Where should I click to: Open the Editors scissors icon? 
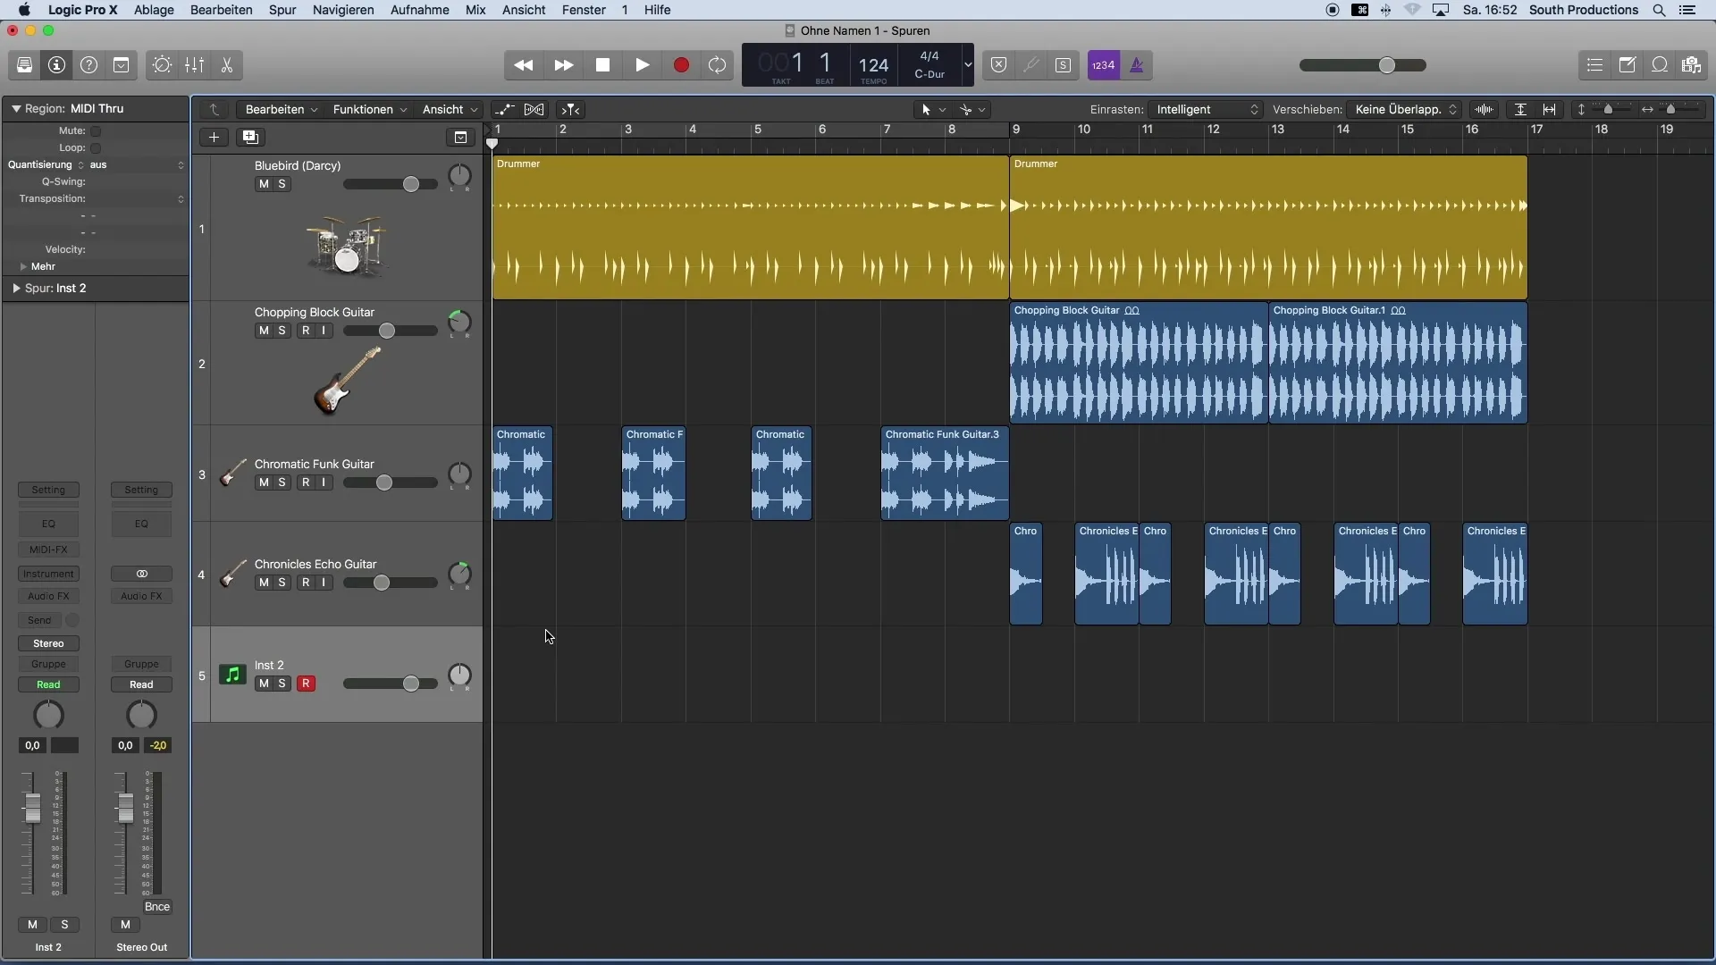pos(226,65)
